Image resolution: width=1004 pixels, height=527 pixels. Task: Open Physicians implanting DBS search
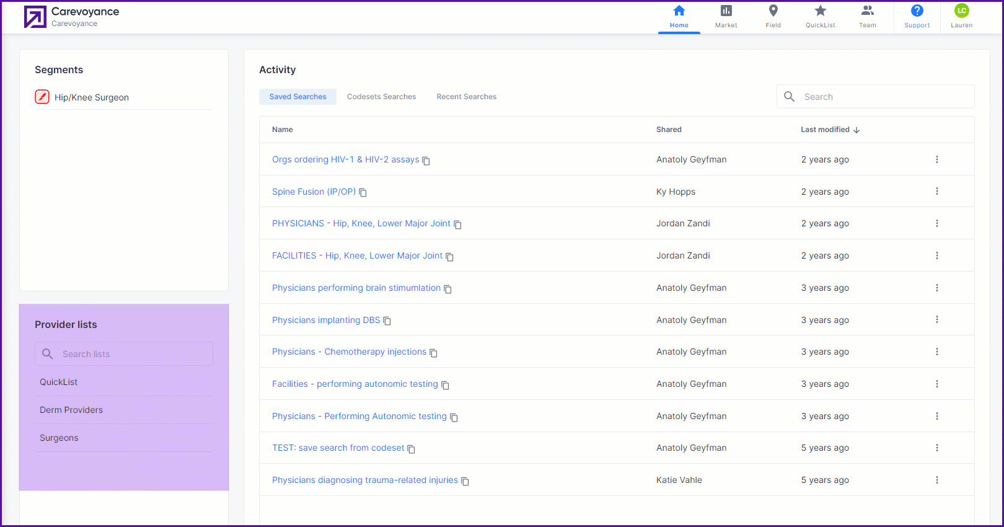[326, 320]
